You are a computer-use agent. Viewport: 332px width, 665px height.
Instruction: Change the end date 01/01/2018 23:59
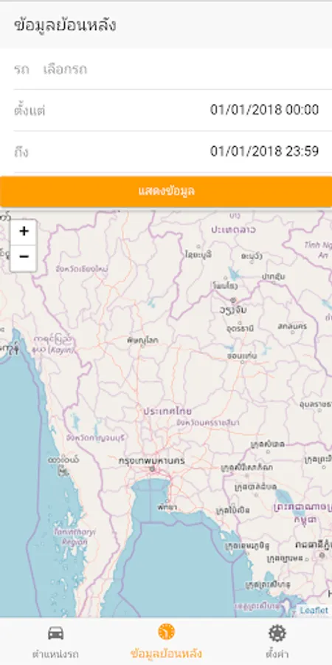265,151
